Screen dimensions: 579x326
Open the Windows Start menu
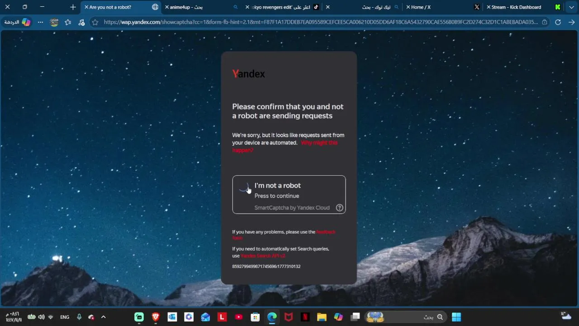tap(456, 317)
